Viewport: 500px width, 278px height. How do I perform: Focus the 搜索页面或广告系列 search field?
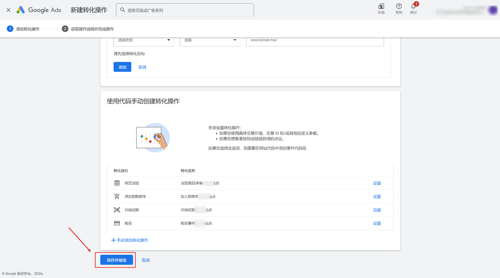188,10
